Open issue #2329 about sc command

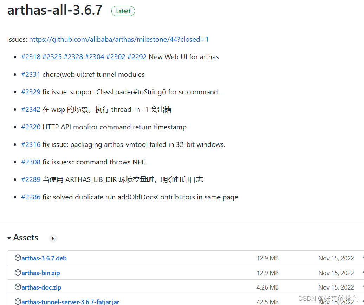tap(31, 91)
